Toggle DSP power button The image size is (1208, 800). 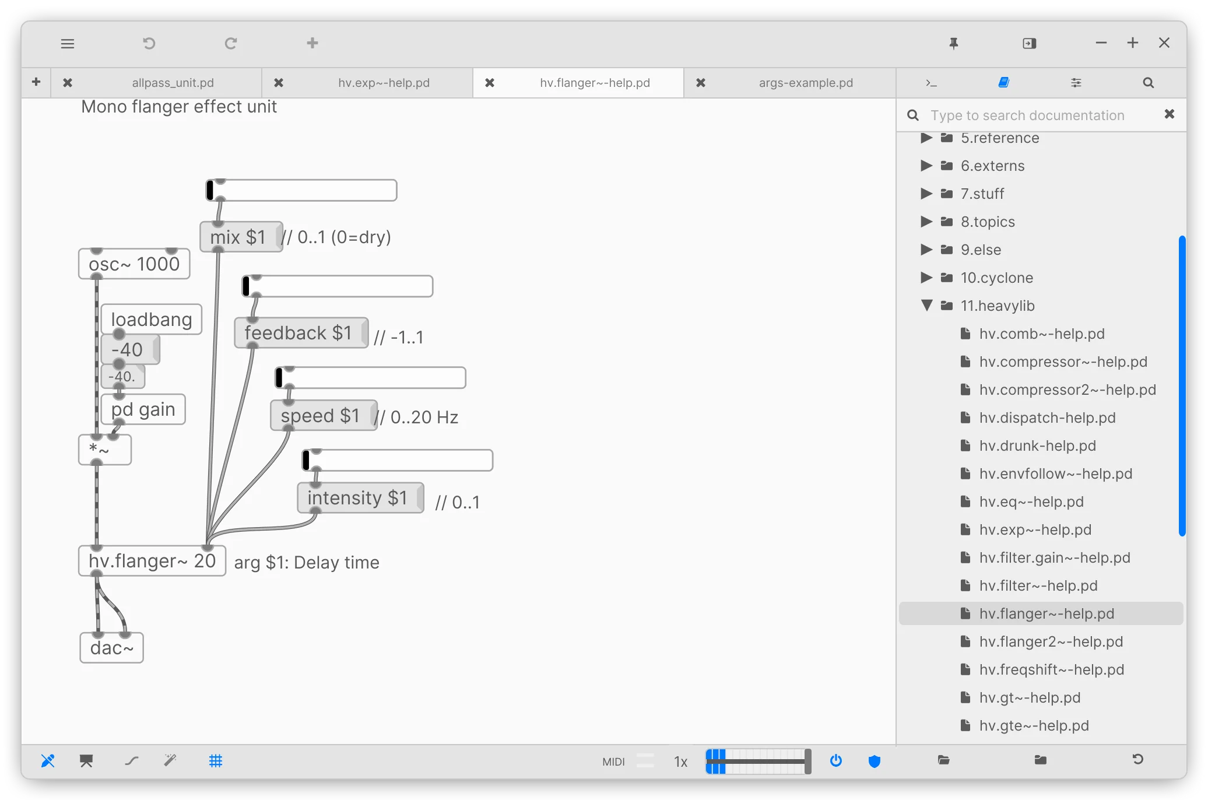836,760
